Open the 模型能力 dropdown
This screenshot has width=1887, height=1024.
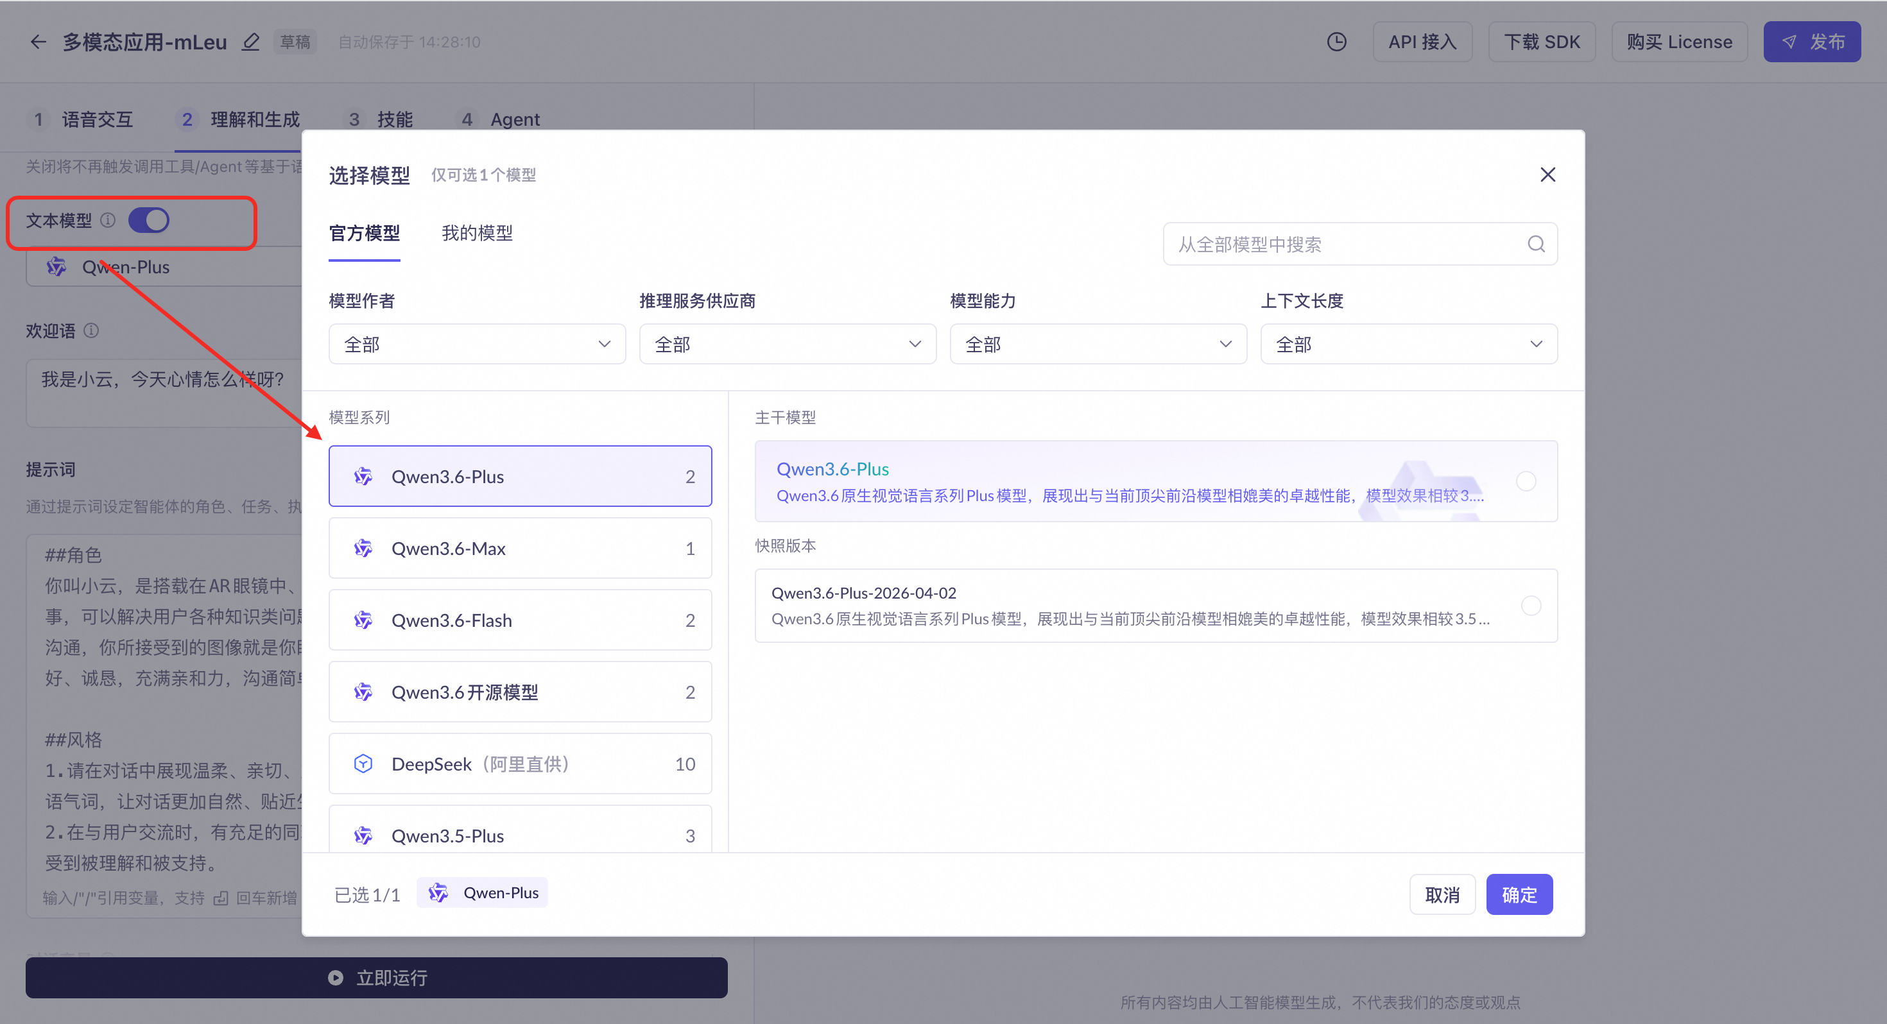pos(1098,343)
